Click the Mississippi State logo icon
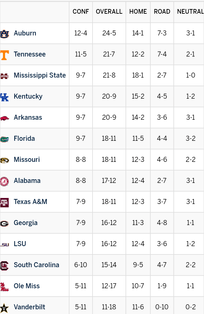This screenshot has width=204, height=314. pos(5,76)
